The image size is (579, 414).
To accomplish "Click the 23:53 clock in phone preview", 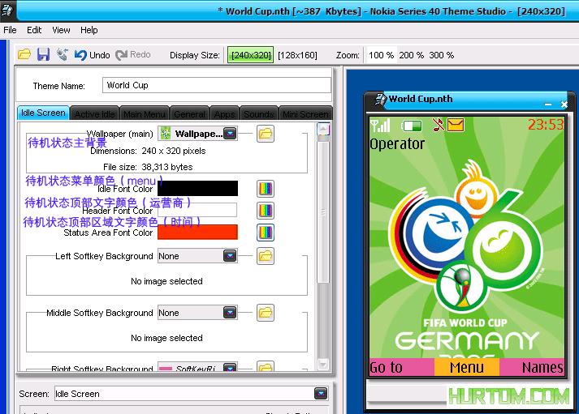I will pyautogui.click(x=546, y=125).
